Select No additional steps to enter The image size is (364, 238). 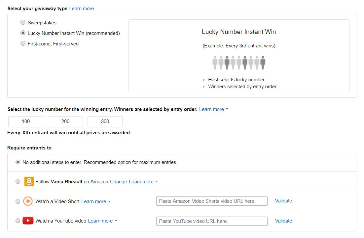point(18,162)
